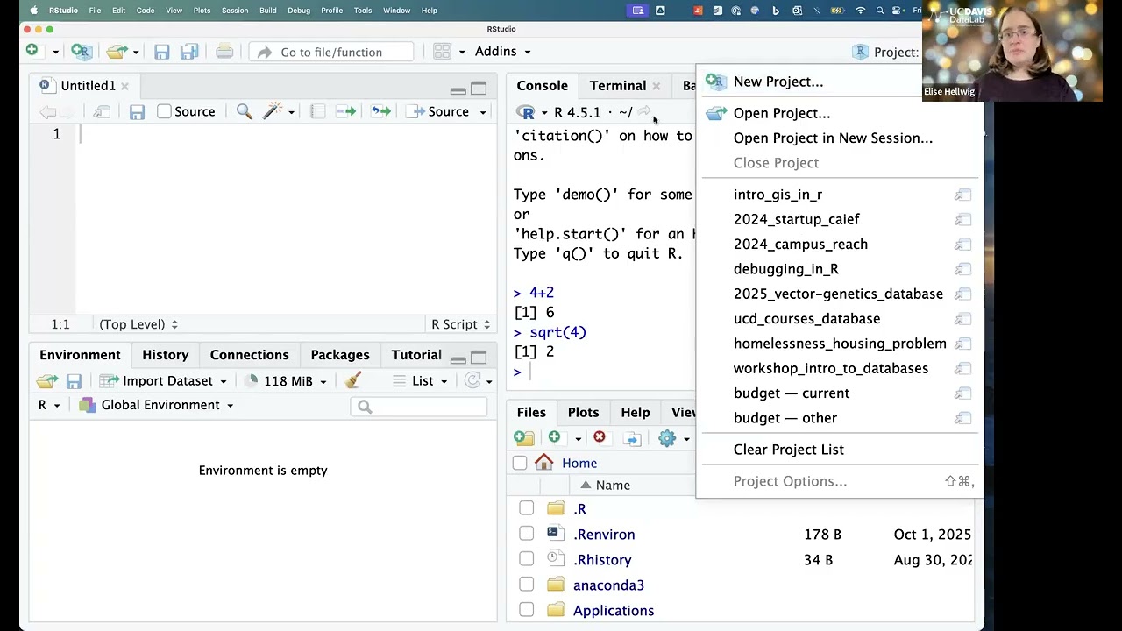This screenshot has width=1122, height=631.
Task: Click the workspace panes grid icon
Action: (442, 52)
